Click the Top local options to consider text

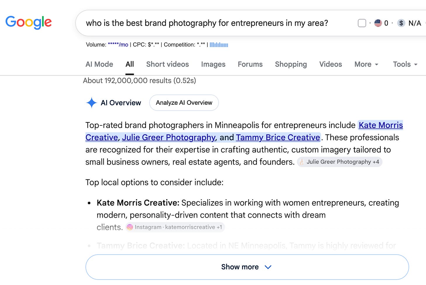(154, 182)
